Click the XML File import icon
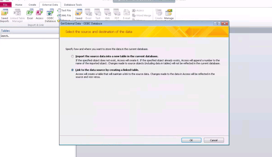Image resolution: width=272 pixels, height=157 pixels. tap(64, 15)
